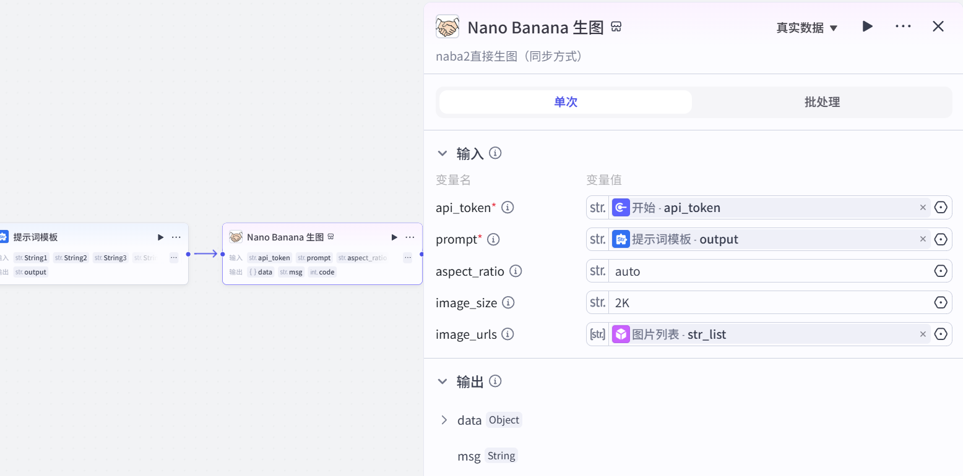Run the 提示词模板 node on canvas
Screen dimensions: 963x476
click(161, 237)
